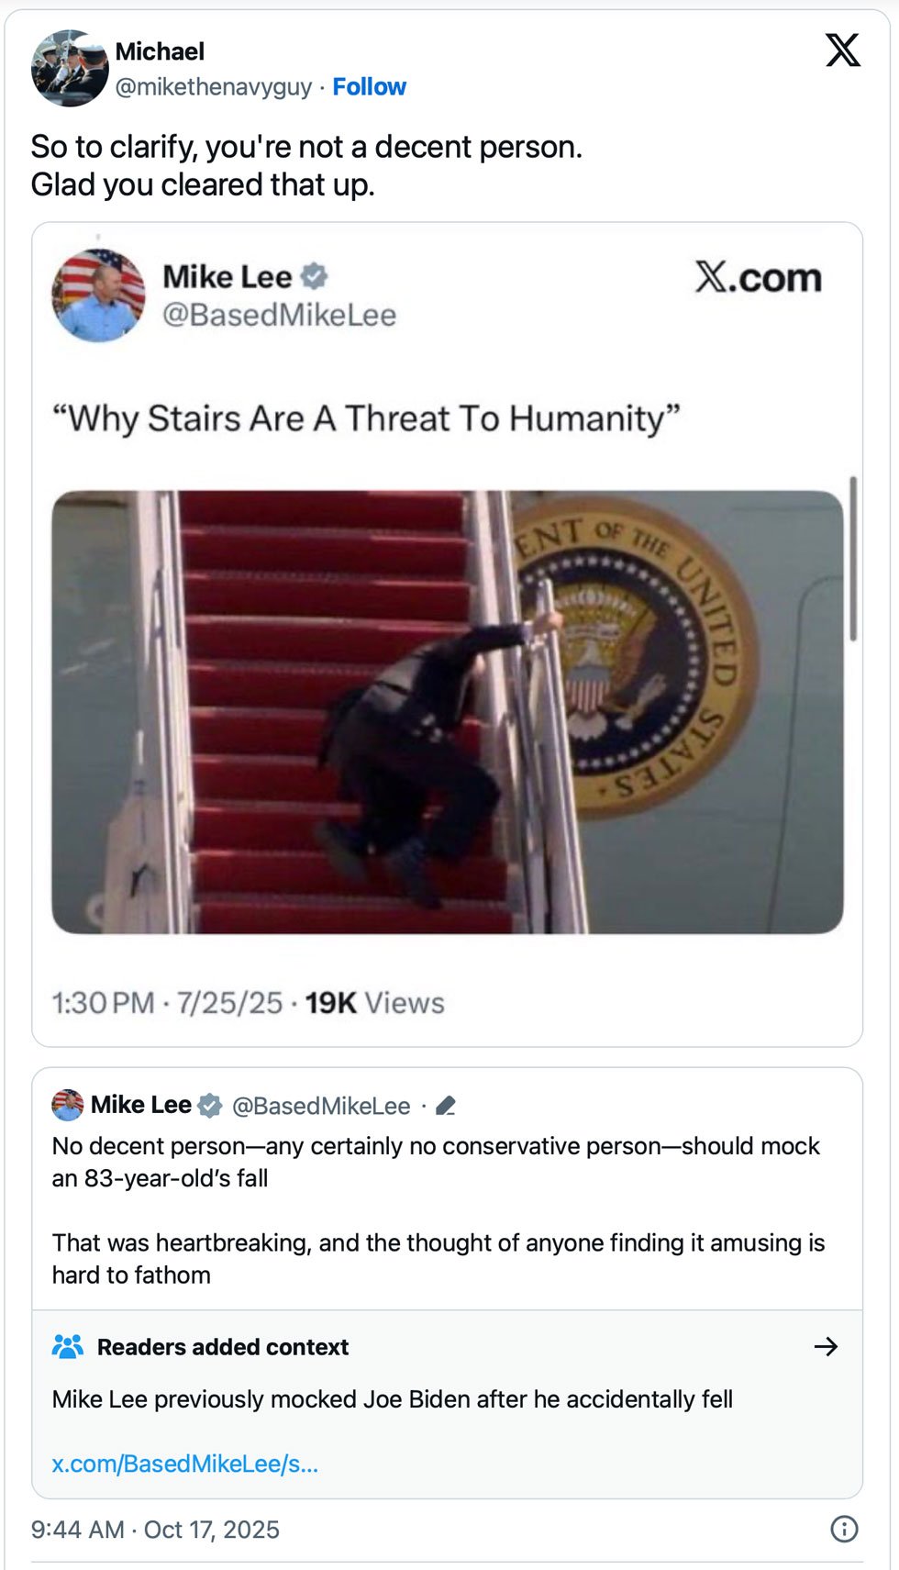Open the 9:44 AM Oct 17, 2025 timestamp
The height and width of the screenshot is (1570, 899).
[x=155, y=1530]
